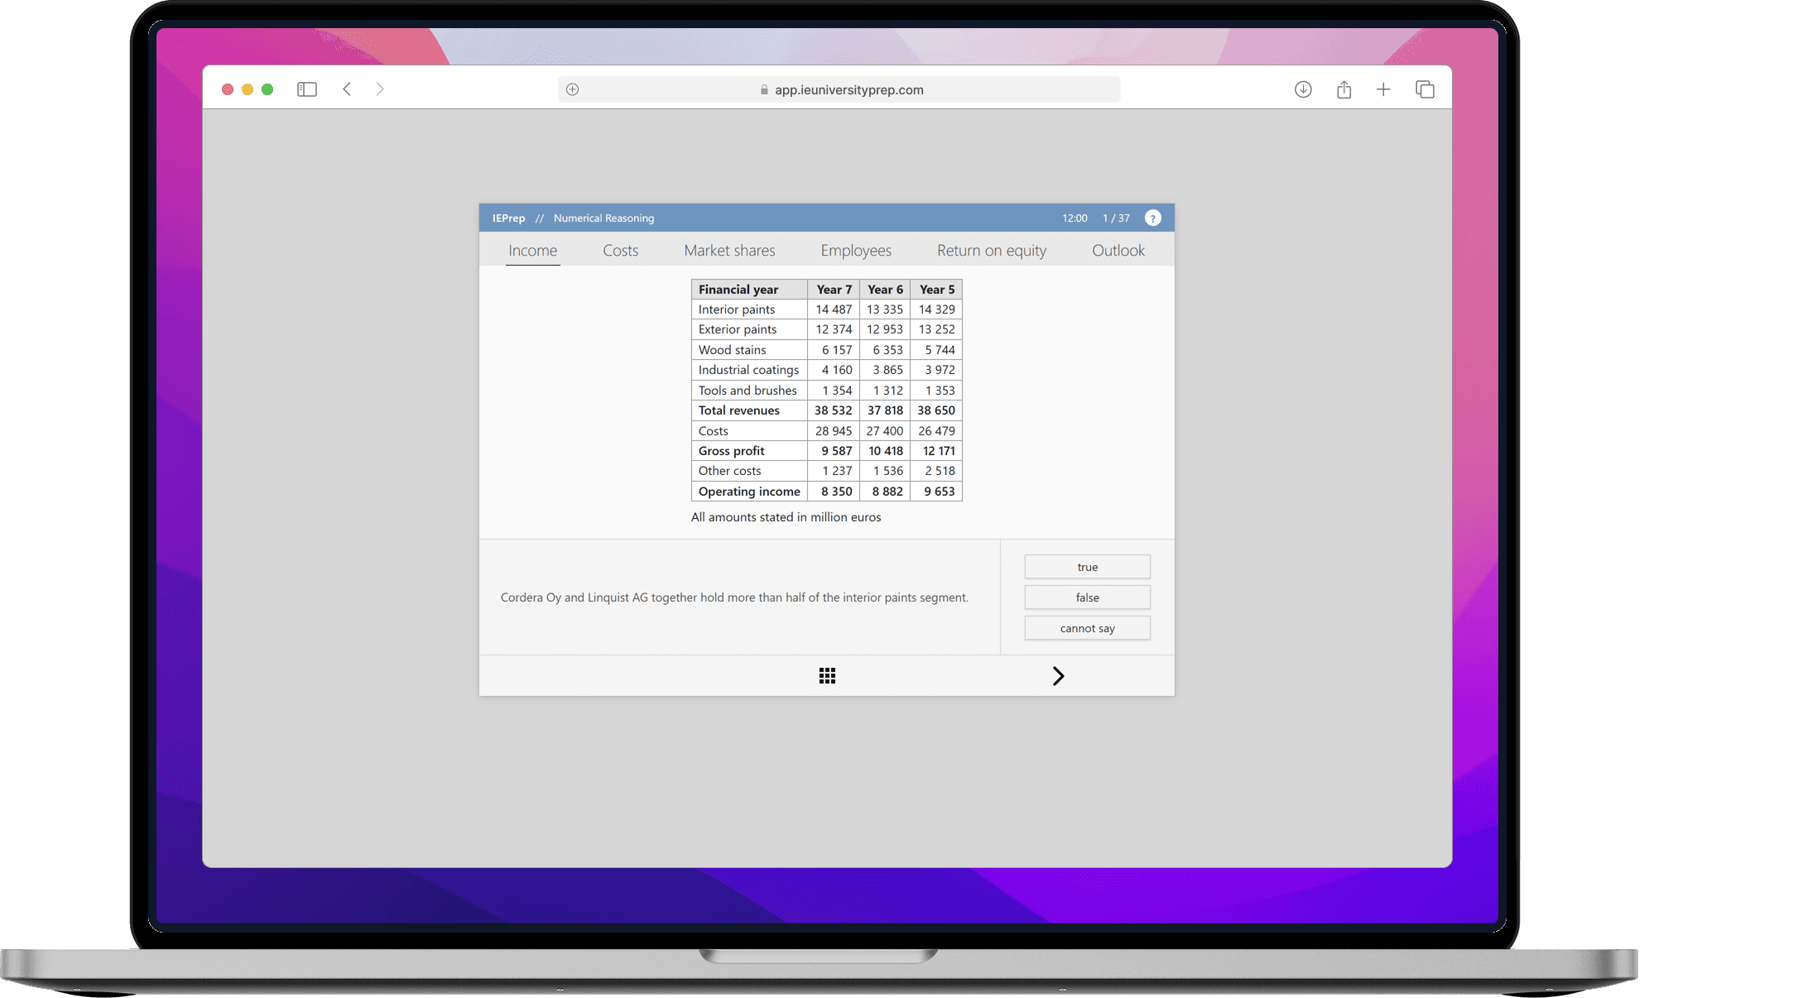Select the Income tab
Viewport: 1817px width, 998px height.
coord(532,251)
